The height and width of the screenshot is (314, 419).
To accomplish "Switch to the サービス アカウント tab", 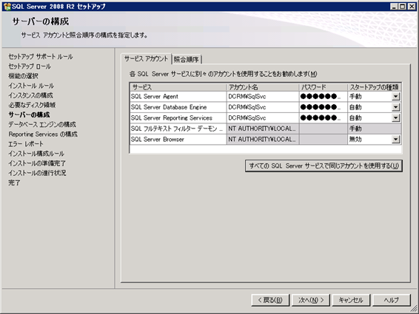I will coord(146,58).
